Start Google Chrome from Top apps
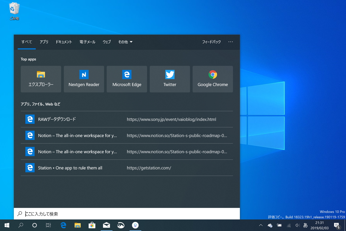 (213, 79)
